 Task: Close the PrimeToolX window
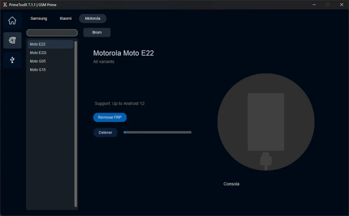point(342,5)
